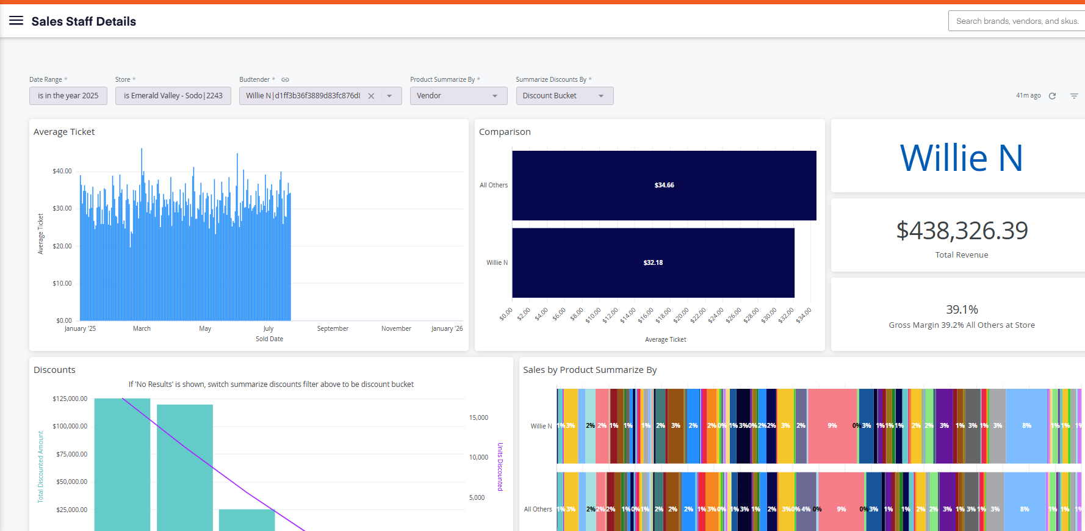This screenshot has height=531, width=1085.
Task: Click the Willie N name tile
Action: pos(961,157)
